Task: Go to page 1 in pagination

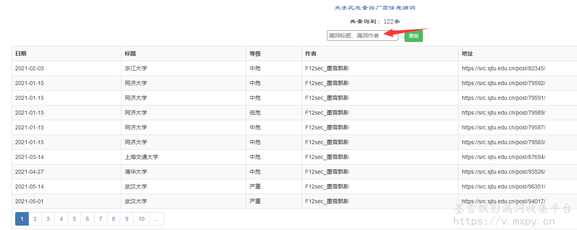Action: (22, 219)
